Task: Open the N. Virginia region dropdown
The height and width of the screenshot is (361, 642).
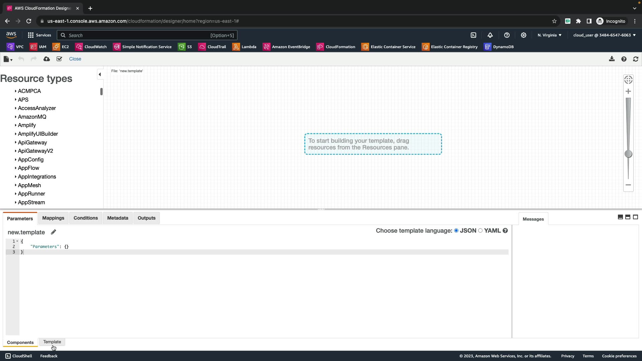Action: click(549, 35)
